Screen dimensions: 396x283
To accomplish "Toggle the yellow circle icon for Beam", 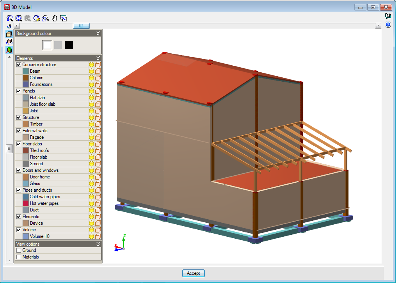I will [92, 71].
